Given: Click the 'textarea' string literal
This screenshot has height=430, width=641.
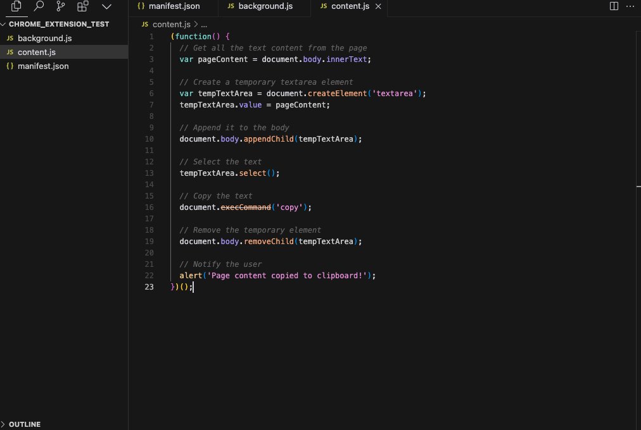Looking at the screenshot, I should pyautogui.click(x=395, y=94).
